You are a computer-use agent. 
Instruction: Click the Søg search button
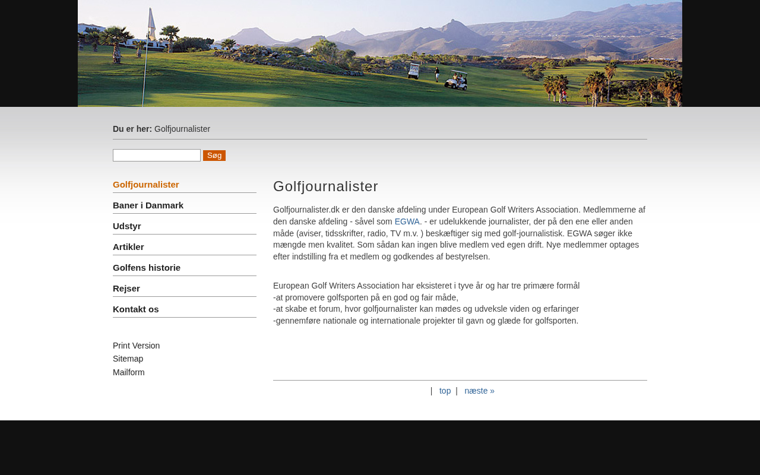pyautogui.click(x=214, y=154)
